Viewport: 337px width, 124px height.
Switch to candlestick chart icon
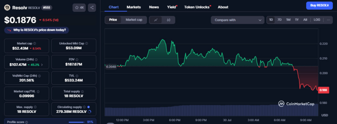pos(168,20)
